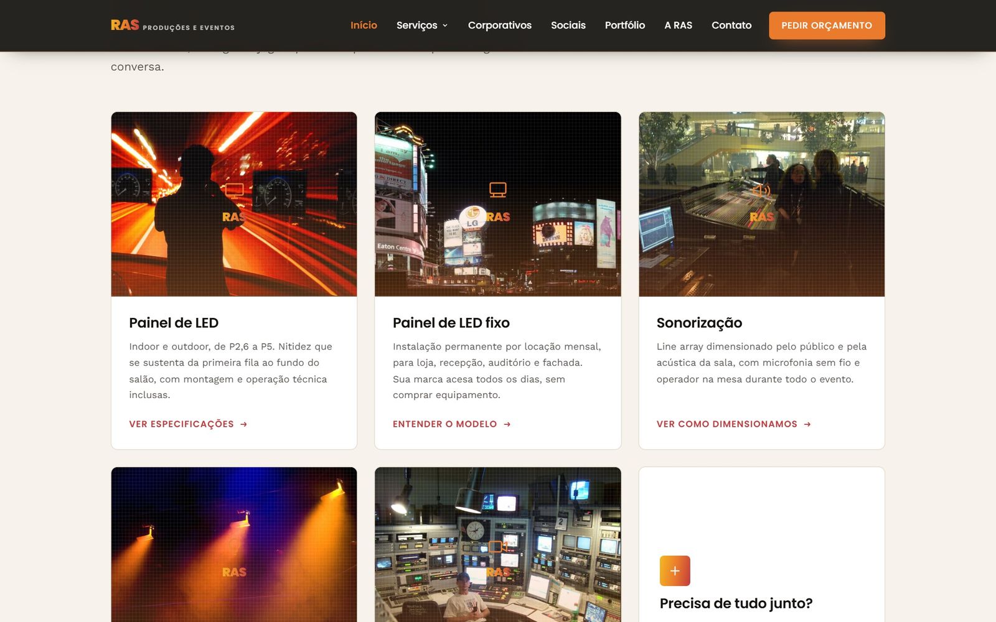Image resolution: width=996 pixels, height=622 pixels.
Task: Click the speaker icon on the Sonorização image
Action: point(761,190)
